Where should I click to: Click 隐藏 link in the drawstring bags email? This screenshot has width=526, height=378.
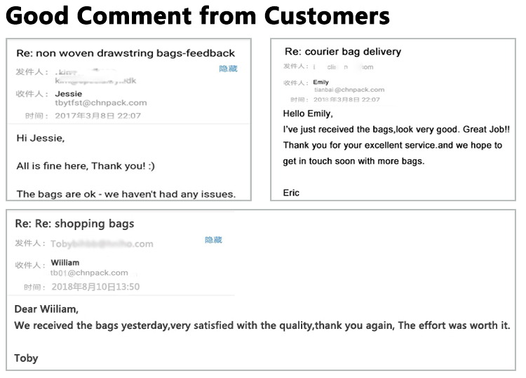coord(228,69)
